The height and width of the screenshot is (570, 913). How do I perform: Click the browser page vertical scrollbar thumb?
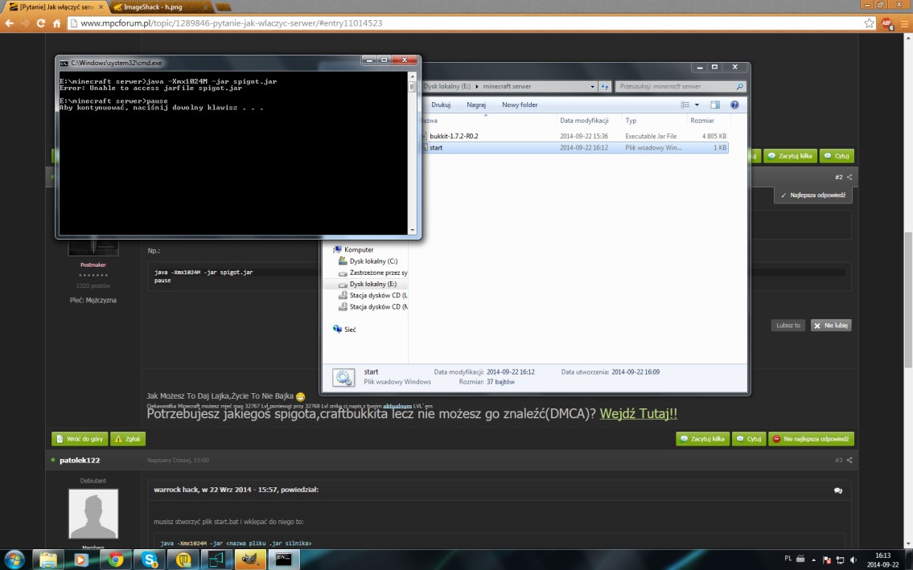click(907, 300)
